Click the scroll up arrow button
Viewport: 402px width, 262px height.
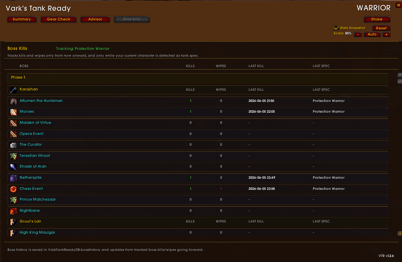399,75
